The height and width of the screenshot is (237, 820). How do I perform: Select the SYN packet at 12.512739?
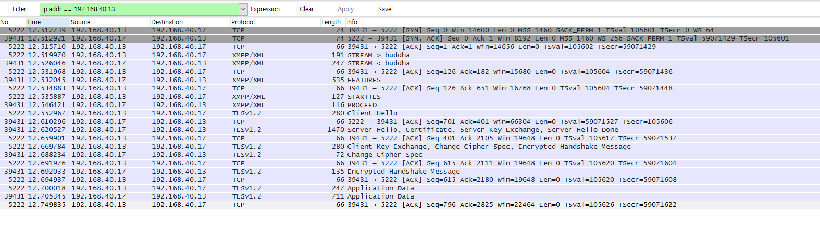[410, 30]
